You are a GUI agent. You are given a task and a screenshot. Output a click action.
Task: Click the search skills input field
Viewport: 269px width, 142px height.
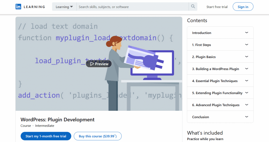[133, 7]
